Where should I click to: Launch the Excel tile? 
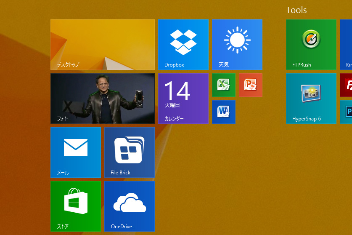(224, 85)
